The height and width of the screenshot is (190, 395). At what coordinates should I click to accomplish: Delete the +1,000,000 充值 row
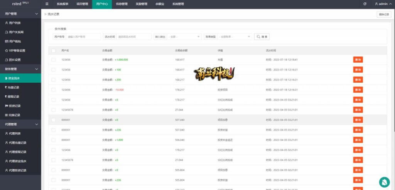[x=358, y=60]
